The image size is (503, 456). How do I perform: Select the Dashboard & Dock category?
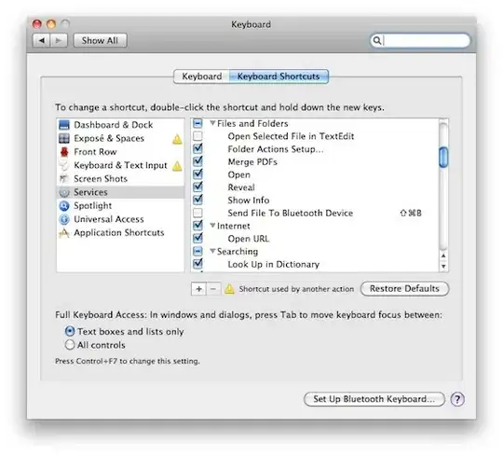(x=120, y=125)
